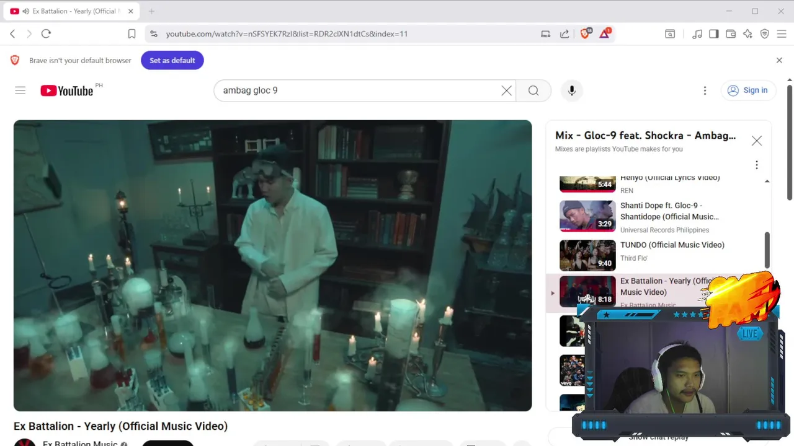Sign in to YouTube

pos(748,90)
